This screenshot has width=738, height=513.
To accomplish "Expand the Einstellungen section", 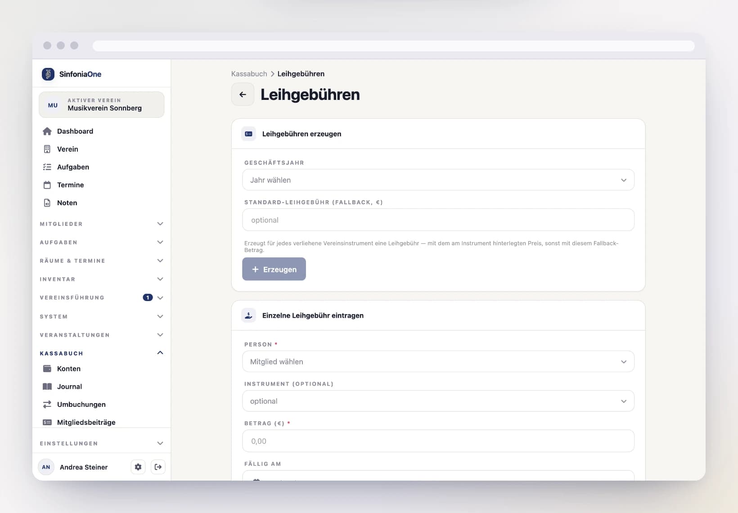I will [x=102, y=443].
